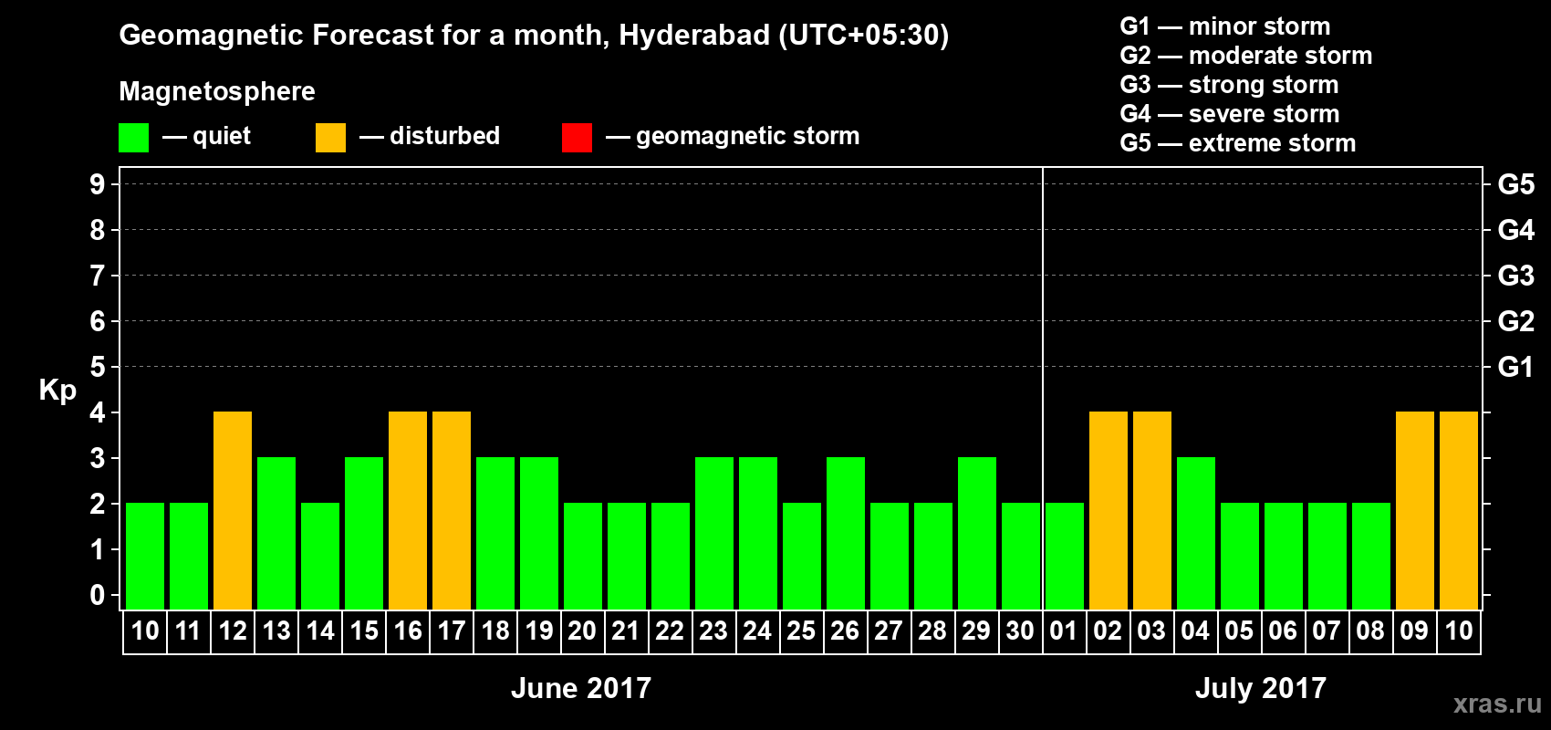Click date label '14' in June
The width and height of the screenshot is (1551, 730).
point(320,631)
